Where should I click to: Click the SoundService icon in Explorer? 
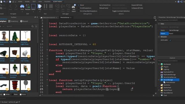tap(162, 93)
